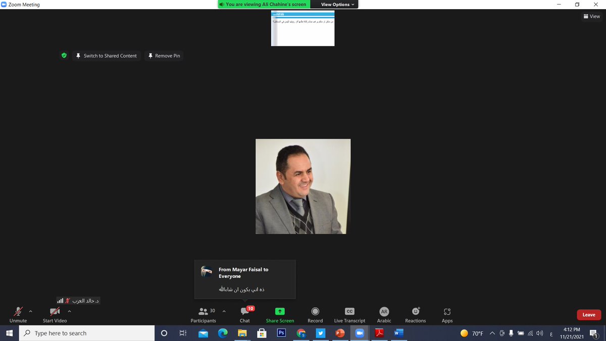This screenshot has height=341, width=606.
Task: Open the notification center
Action: point(594,333)
